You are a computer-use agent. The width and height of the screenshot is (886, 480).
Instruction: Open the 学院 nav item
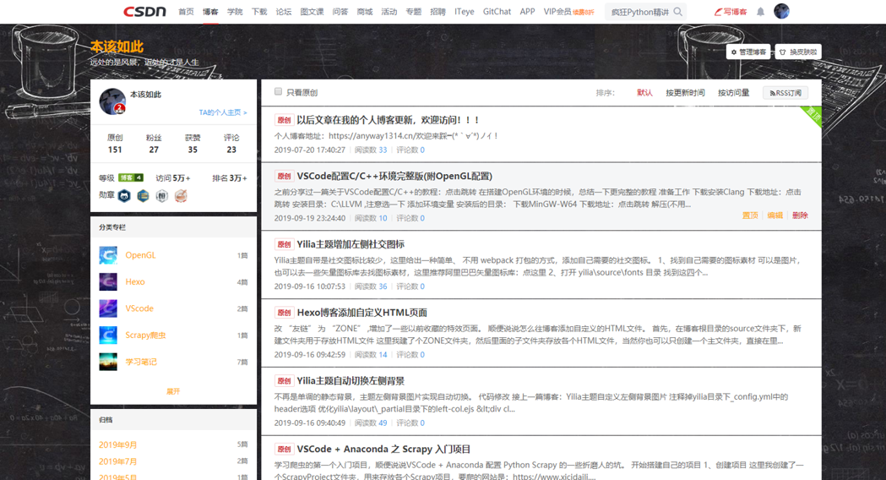click(235, 11)
